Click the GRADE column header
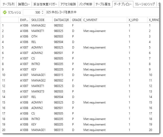 76,20
